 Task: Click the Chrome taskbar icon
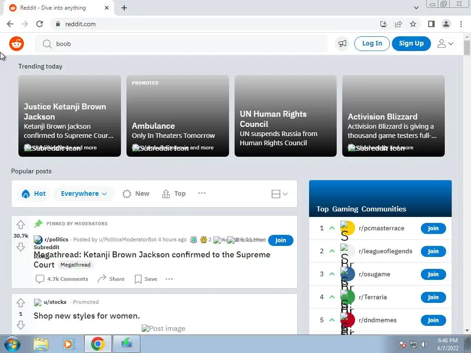pyautogui.click(x=98, y=344)
